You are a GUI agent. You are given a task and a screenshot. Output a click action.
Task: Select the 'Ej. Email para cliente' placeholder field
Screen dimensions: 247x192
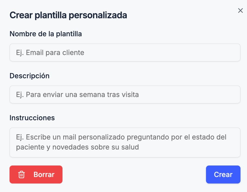[x=125, y=52]
